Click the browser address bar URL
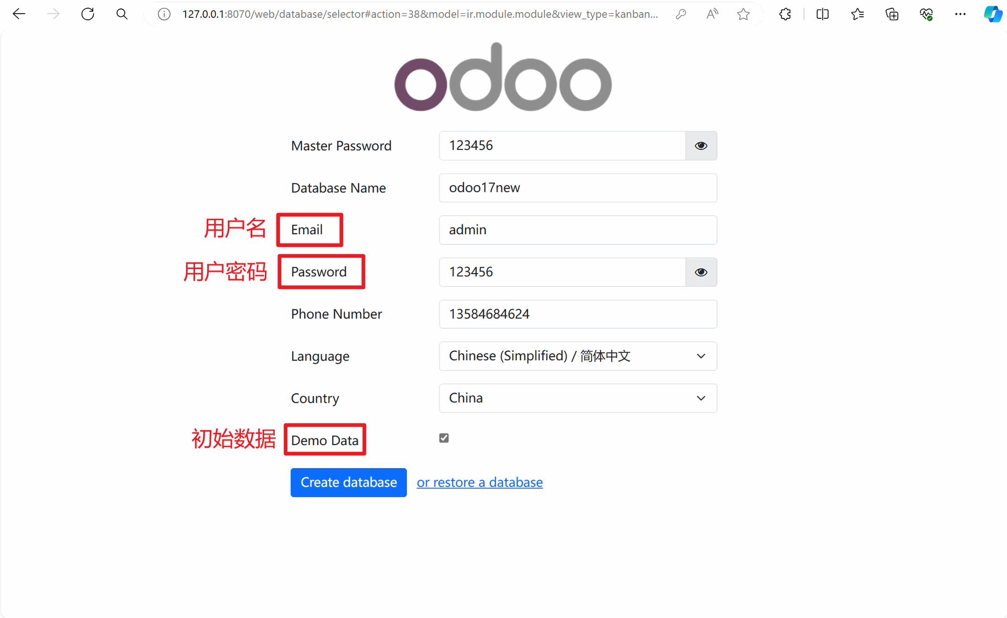Screen dimensions: 1007x618 click(420, 14)
